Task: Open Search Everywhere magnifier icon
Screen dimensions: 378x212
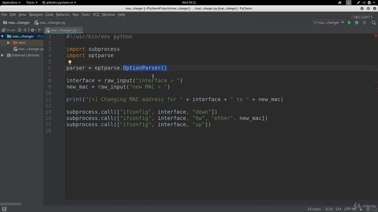Action: coord(373,22)
